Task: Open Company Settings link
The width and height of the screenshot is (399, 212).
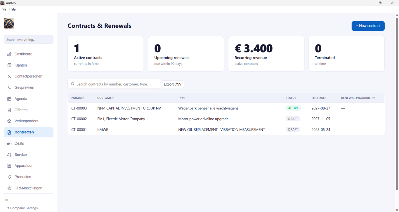Action: 22,208
